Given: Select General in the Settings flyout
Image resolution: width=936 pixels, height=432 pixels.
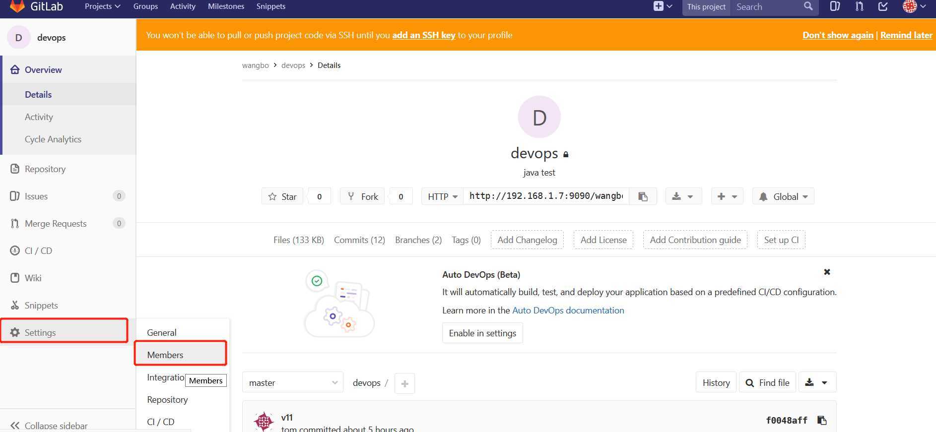Looking at the screenshot, I should point(162,332).
